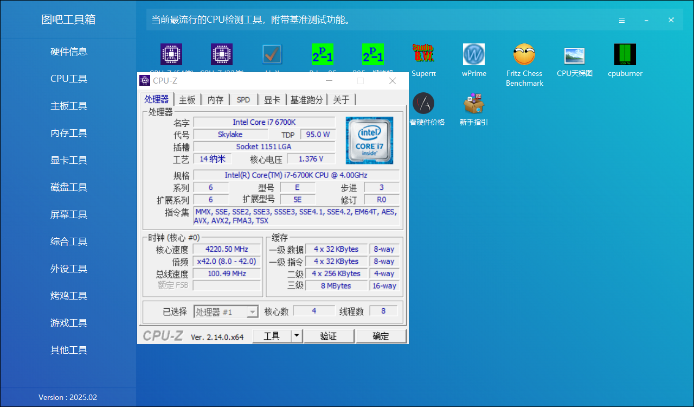This screenshot has height=407, width=694.
Task: Click the 核心速度 value field
Action: pyautogui.click(x=227, y=249)
